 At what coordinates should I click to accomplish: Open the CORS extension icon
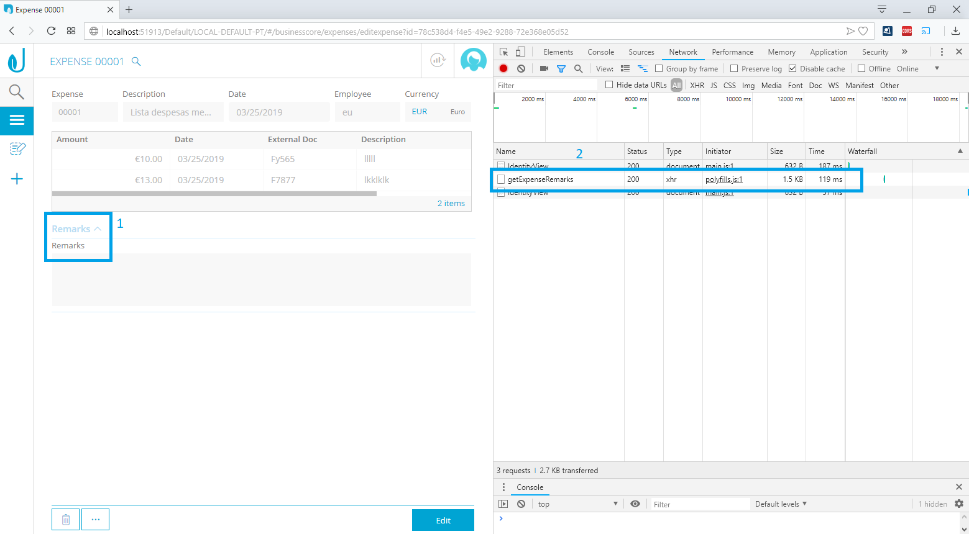[907, 31]
